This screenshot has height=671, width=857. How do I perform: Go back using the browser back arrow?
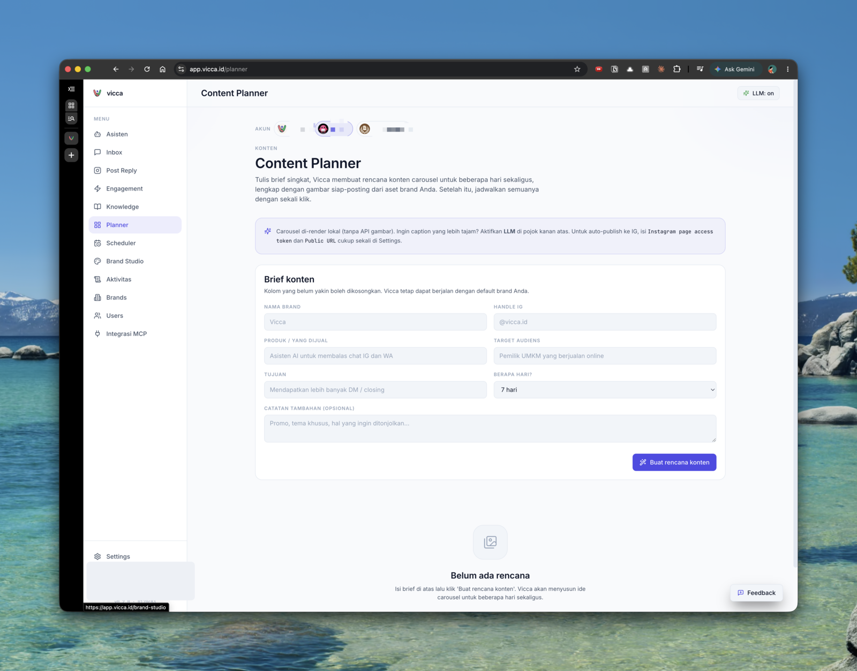pyautogui.click(x=116, y=69)
